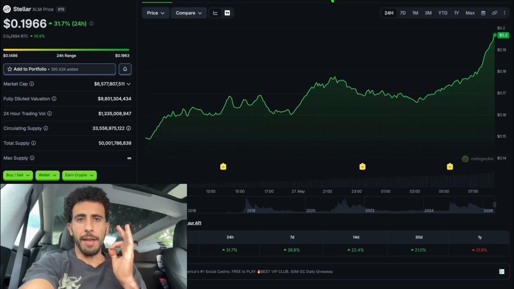Click the #18 rank badge
Viewport: 514px width, 289px height.
click(x=61, y=9)
